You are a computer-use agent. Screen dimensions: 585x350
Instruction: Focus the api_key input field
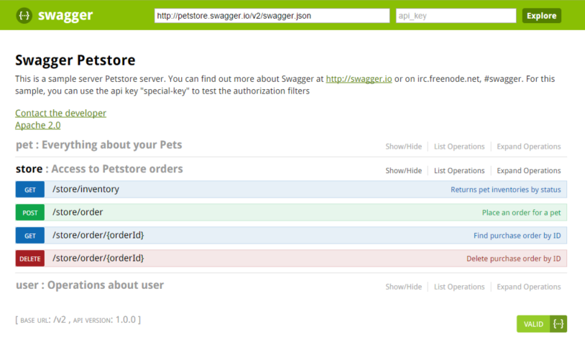click(456, 16)
